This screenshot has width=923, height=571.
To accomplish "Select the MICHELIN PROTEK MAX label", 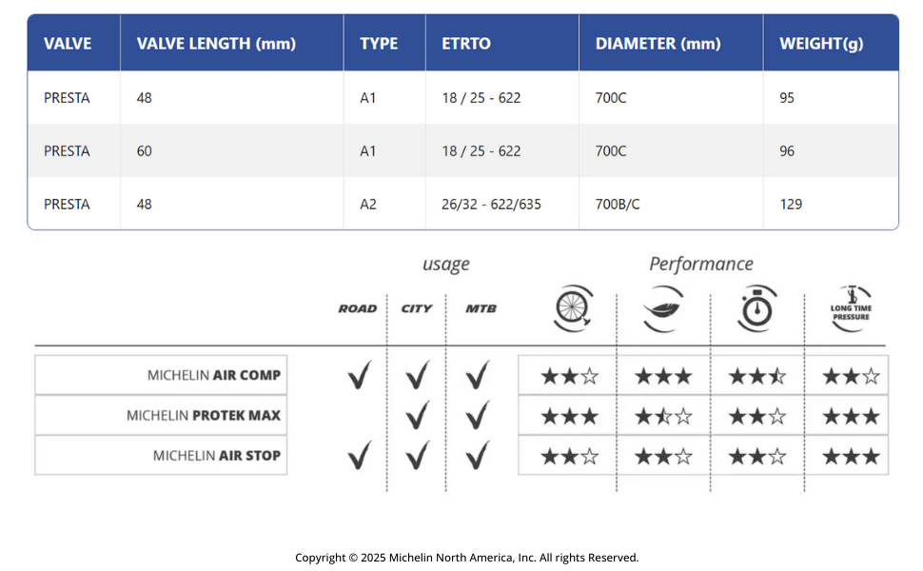I will (x=204, y=416).
